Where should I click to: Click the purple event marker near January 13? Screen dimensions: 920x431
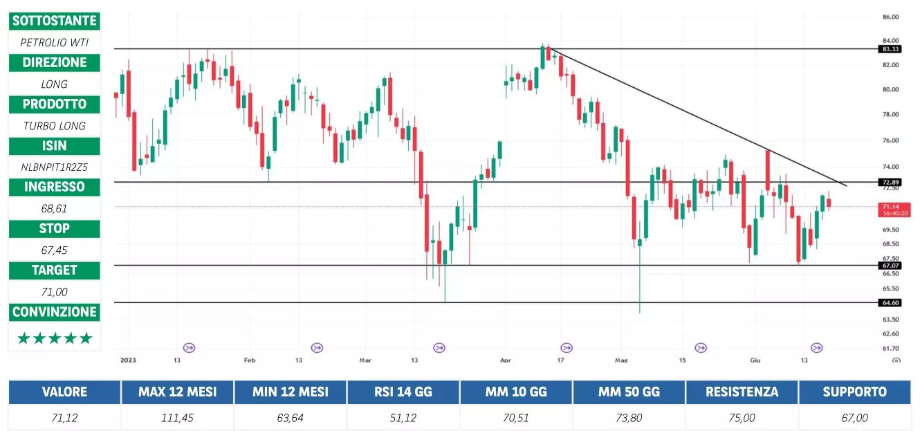(189, 347)
